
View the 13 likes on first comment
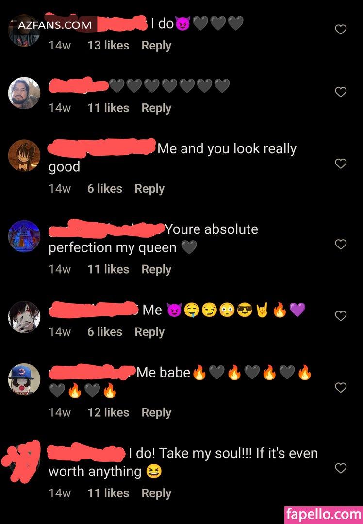pyautogui.click(x=108, y=45)
